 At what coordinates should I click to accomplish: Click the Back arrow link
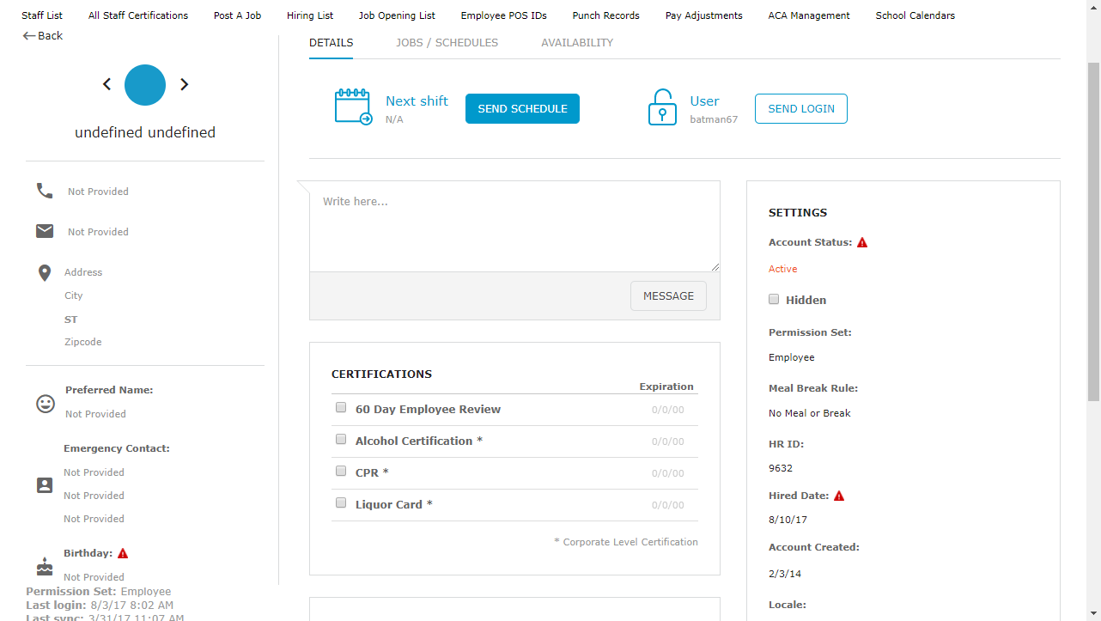click(43, 36)
